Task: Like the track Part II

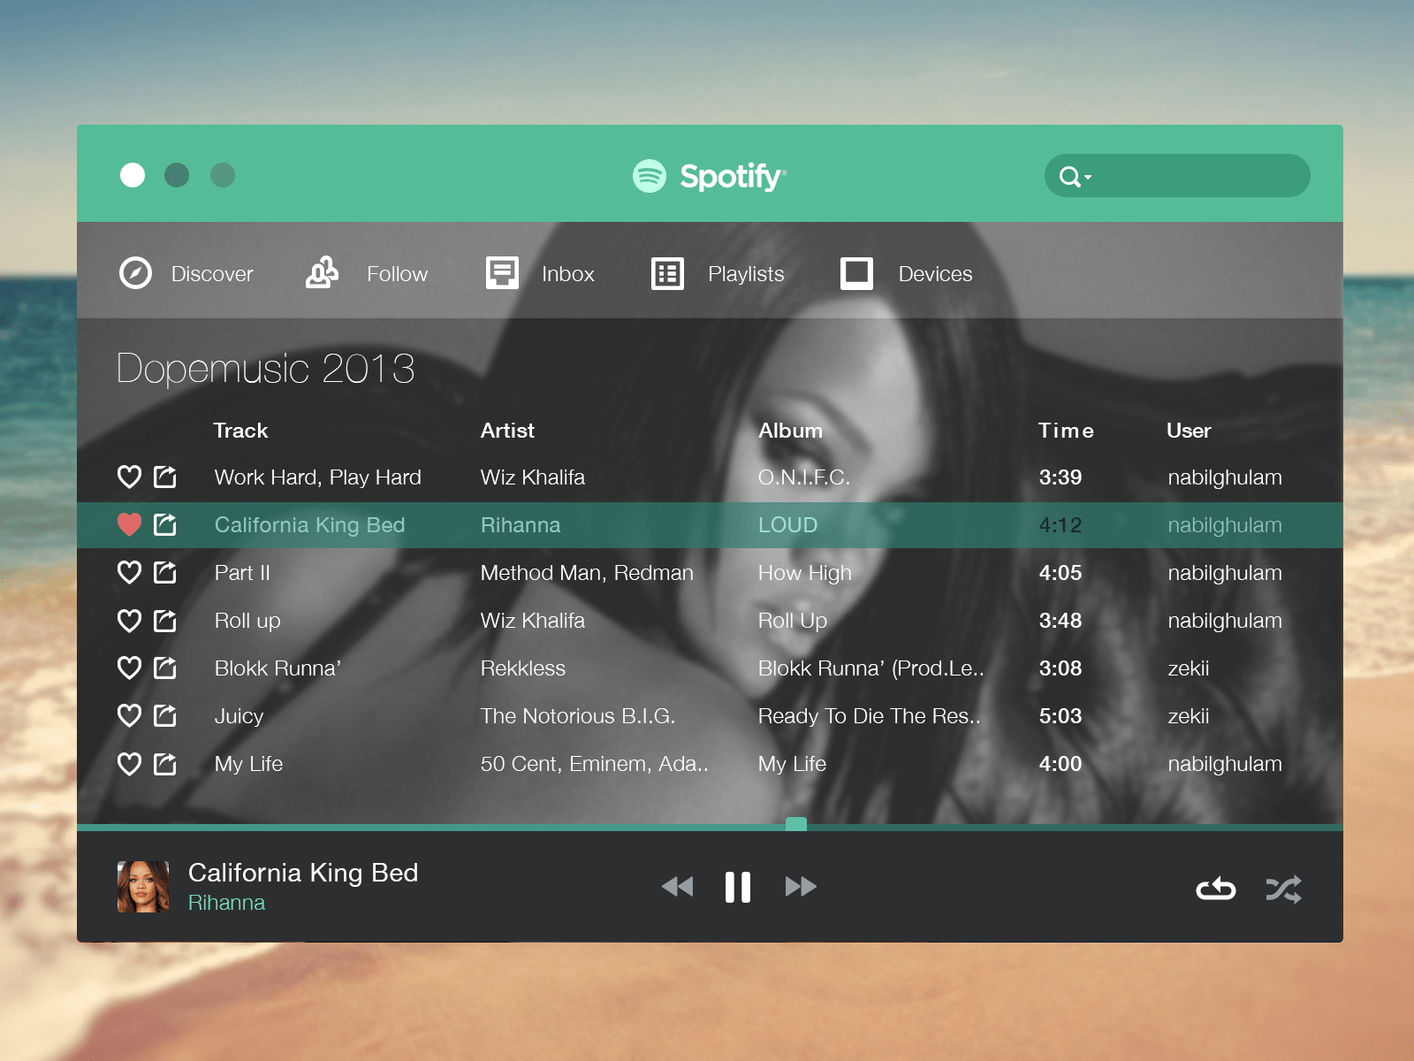Action: [x=130, y=572]
